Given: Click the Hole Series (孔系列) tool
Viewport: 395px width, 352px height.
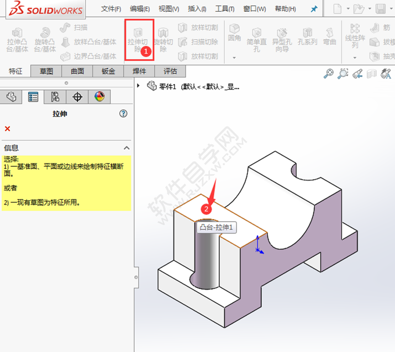Looking at the screenshot, I should pos(307,37).
